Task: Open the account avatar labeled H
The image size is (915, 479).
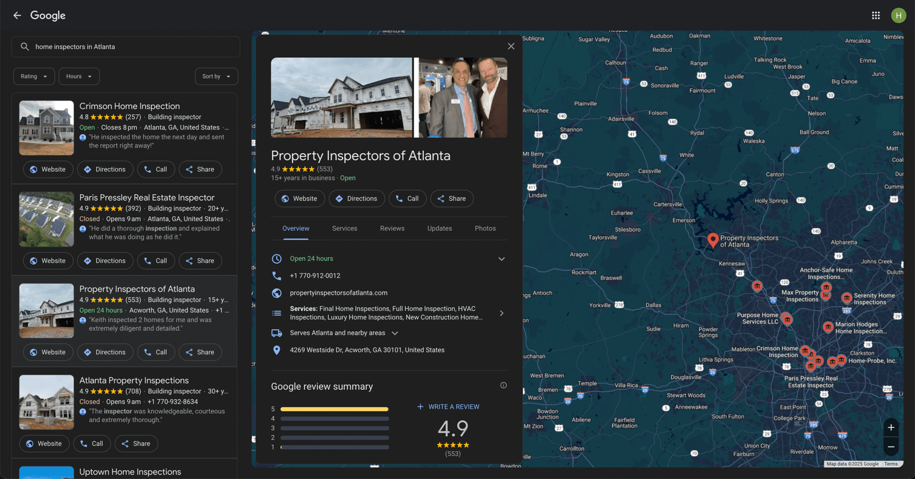Action: pos(898,15)
